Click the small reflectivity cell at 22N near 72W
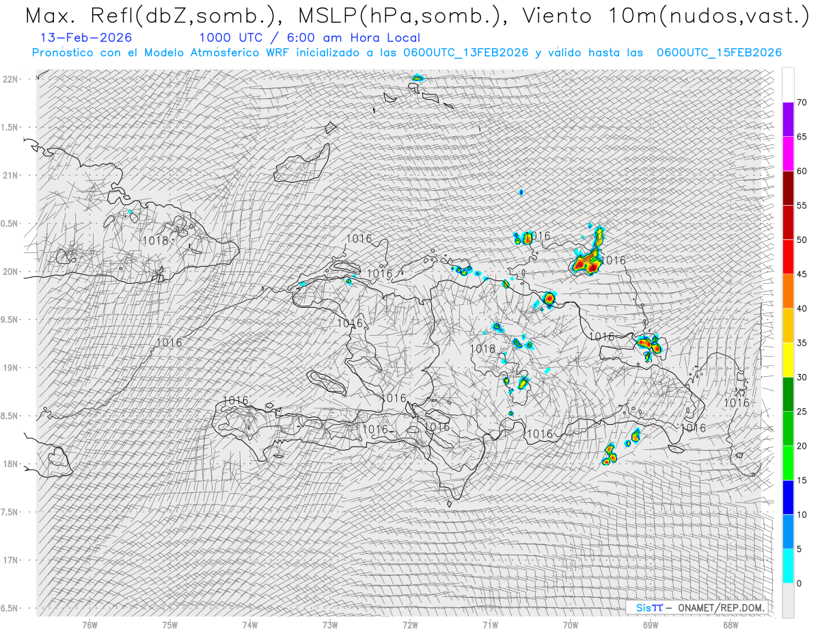The height and width of the screenshot is (634, 820). click(418, 78)
